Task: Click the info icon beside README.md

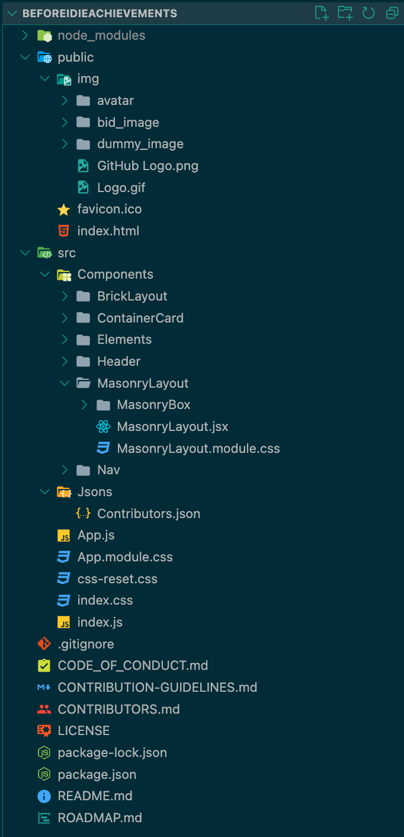Action: [x=44, y=796]
